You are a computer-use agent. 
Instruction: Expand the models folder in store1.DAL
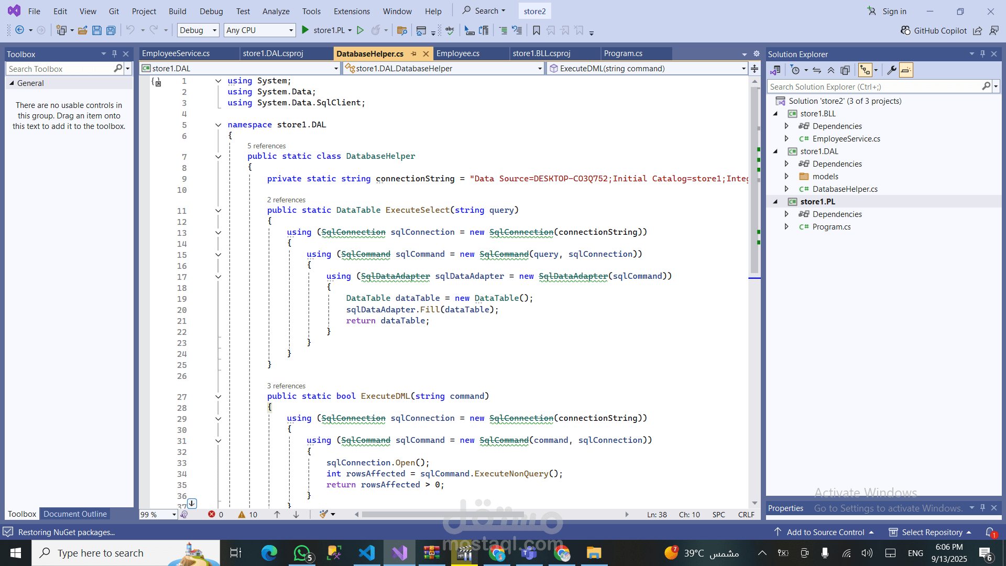pyautogui.click(x=786, y=176)
